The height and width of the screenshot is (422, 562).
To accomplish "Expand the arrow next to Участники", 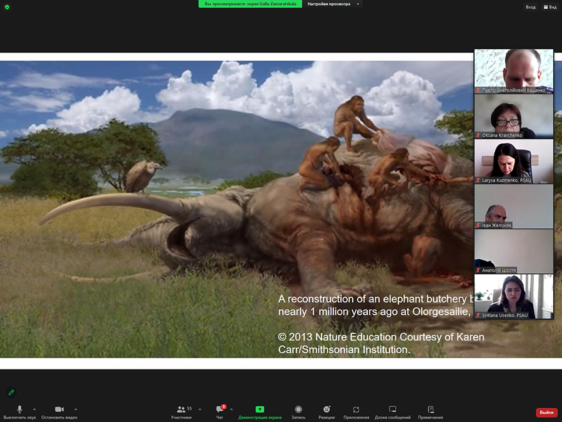I will 200,409.
